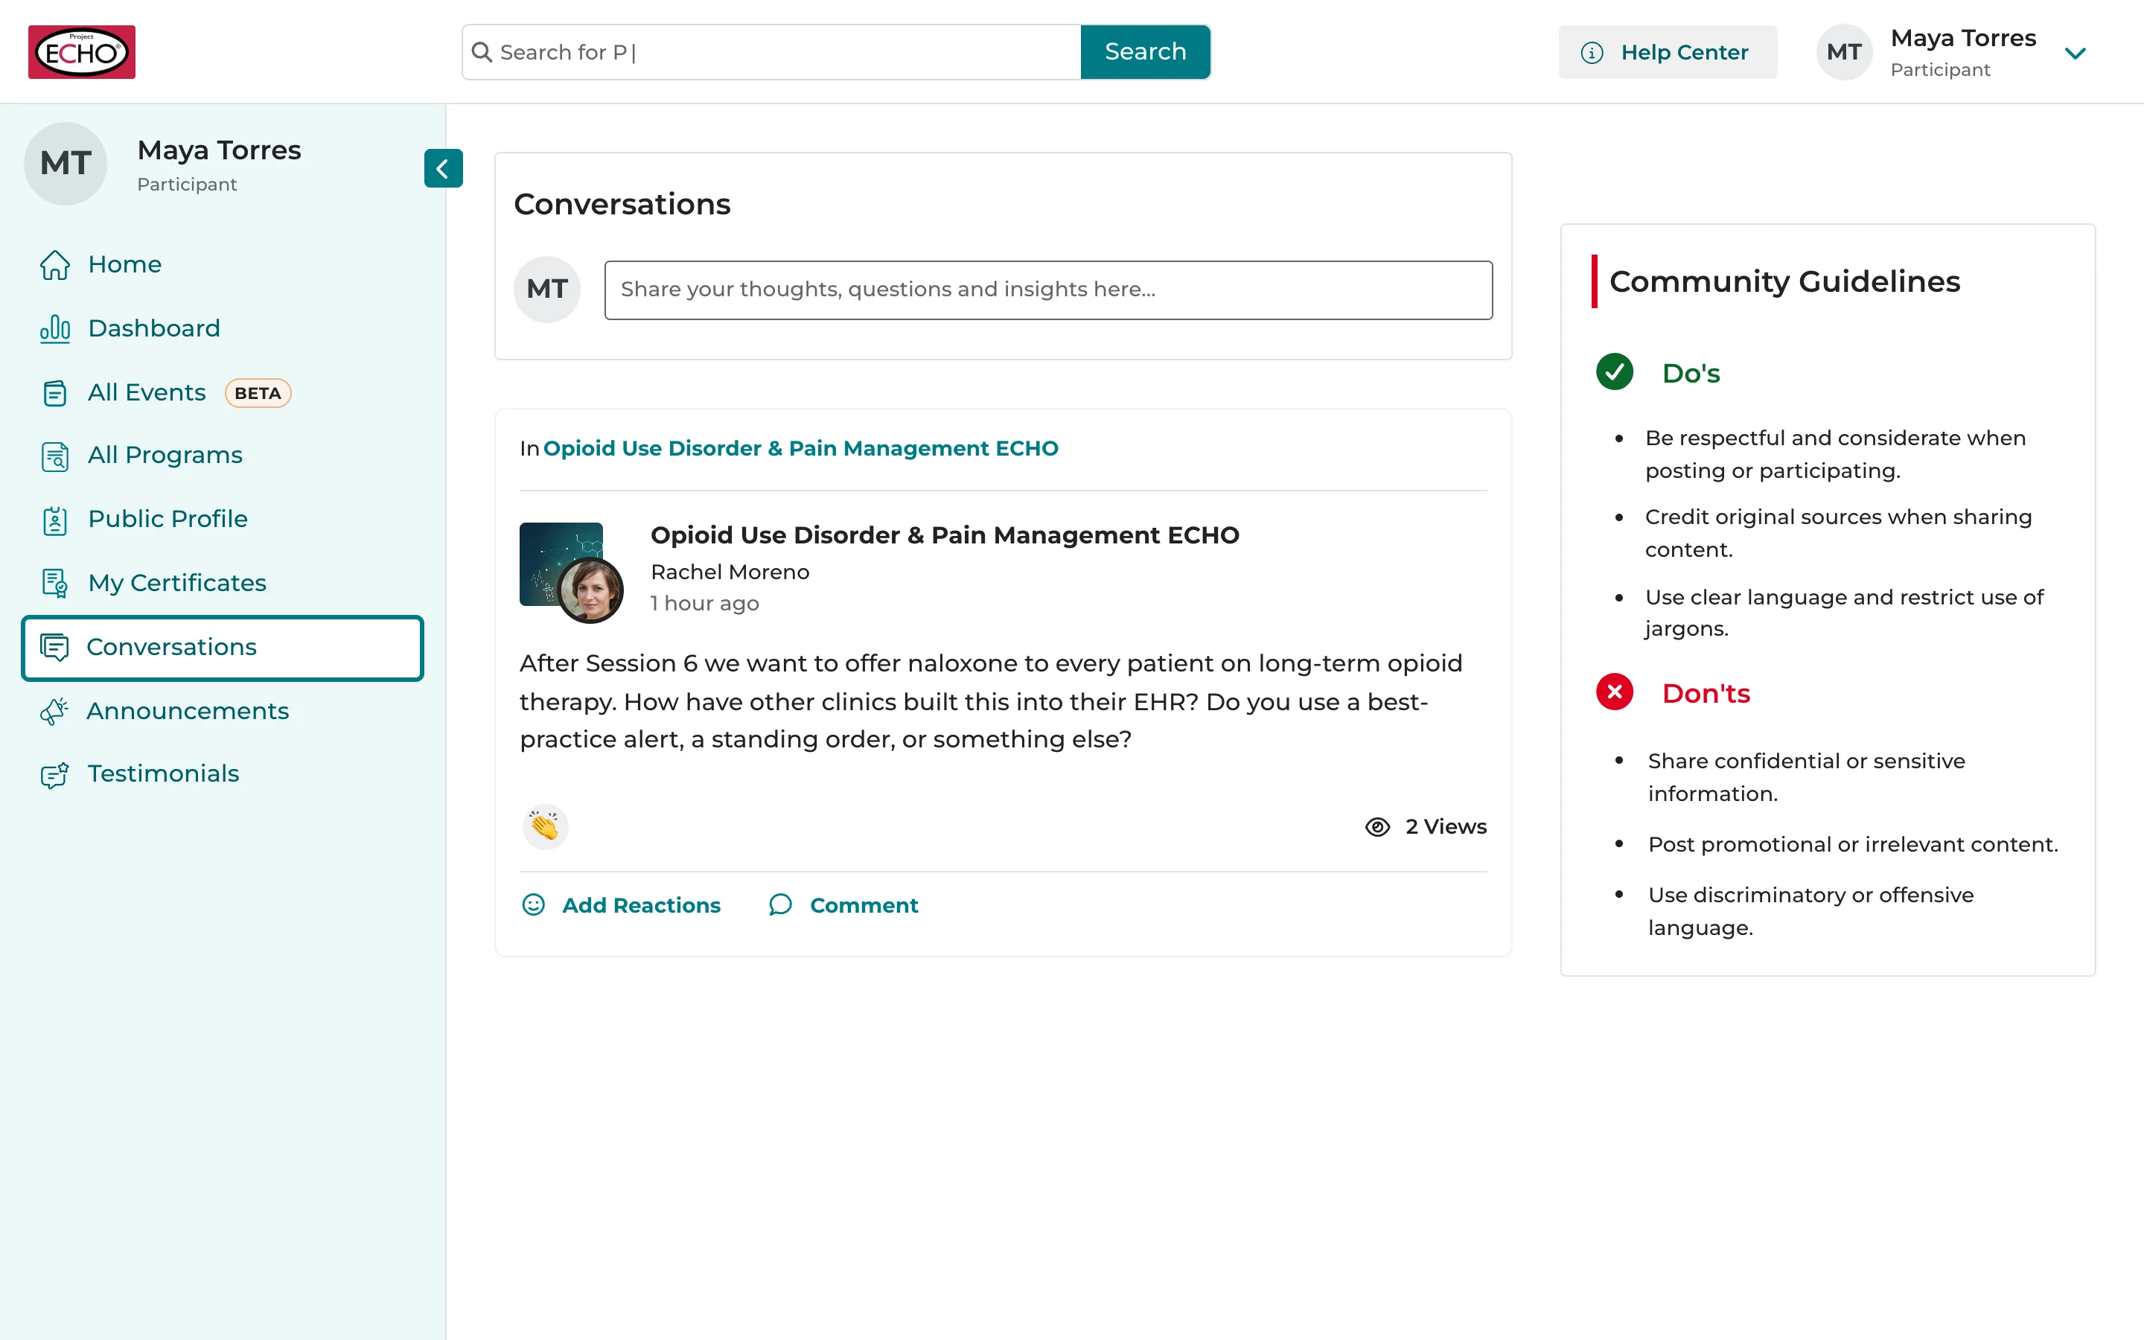2144x1340 pixels.
Task: Click Rachel Moreno's profile photo thumbnail
Action: 590,590
